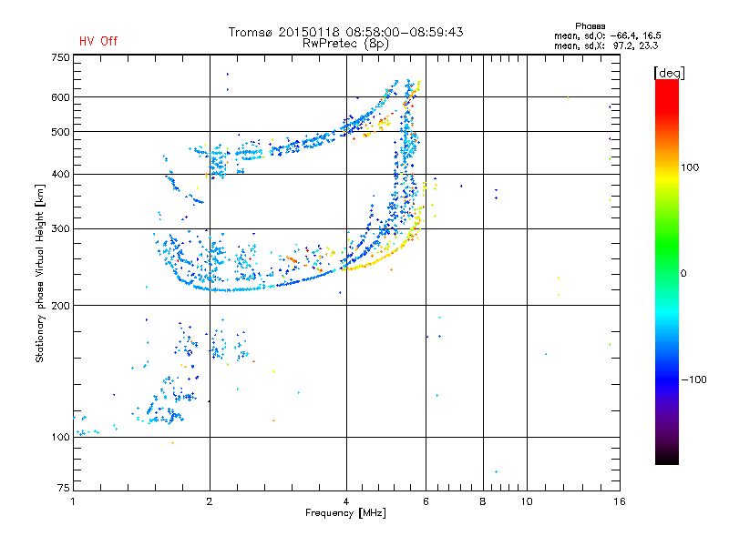Click the y-axis tick label '600'
Image resolution: width=729 pixels, height=546 pixels.
point(60,97)
